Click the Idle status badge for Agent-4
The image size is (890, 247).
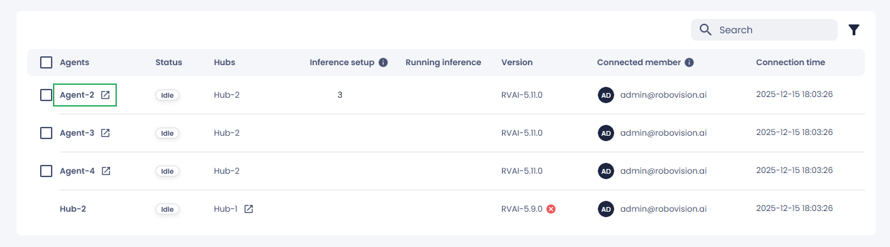(x=167, y=171)
